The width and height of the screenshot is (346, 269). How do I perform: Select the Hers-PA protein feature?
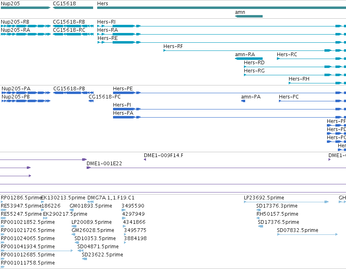[x=123, y=113]
